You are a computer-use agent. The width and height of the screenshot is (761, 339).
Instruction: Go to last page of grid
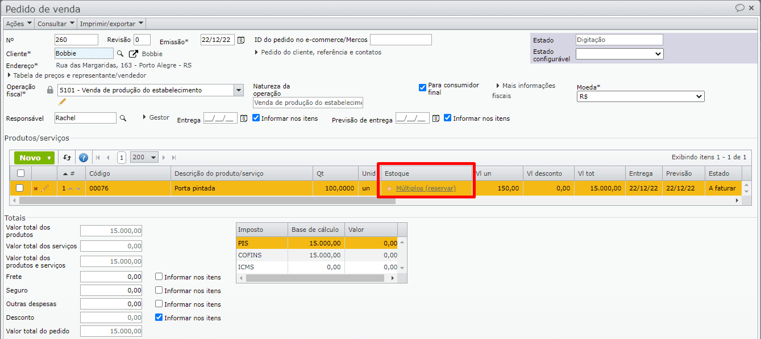point(174,158)
